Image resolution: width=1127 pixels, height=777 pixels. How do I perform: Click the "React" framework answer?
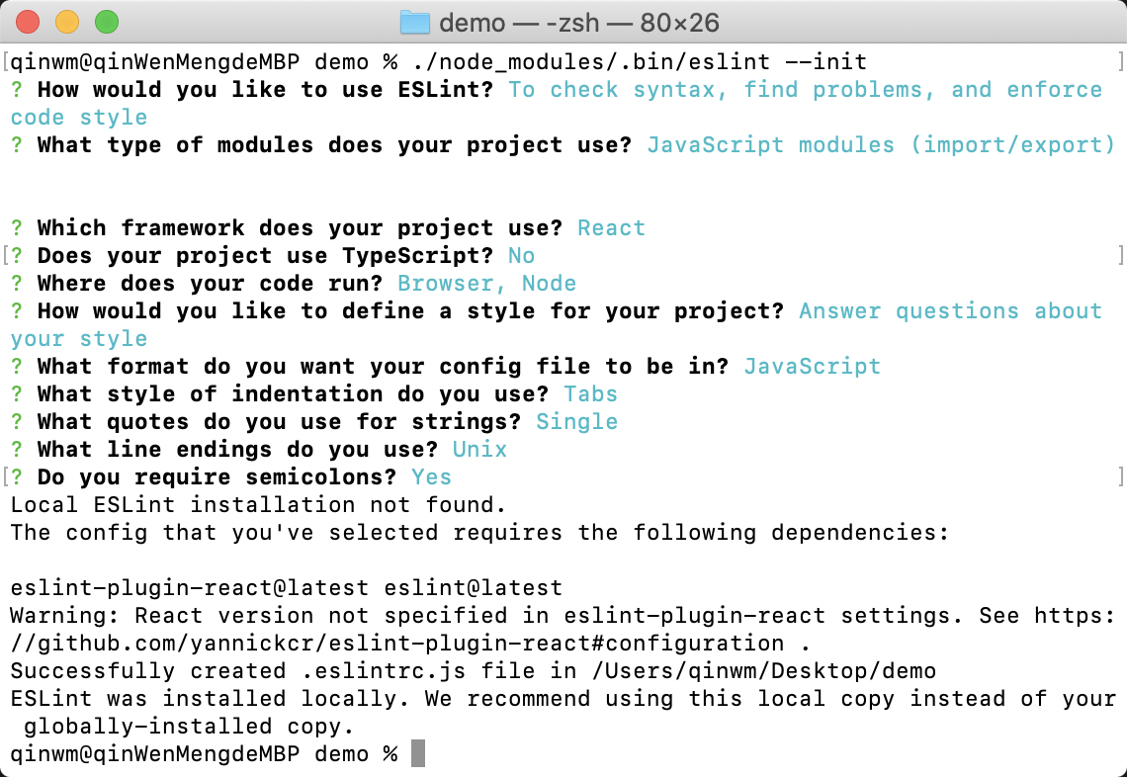tap(611, 228)
